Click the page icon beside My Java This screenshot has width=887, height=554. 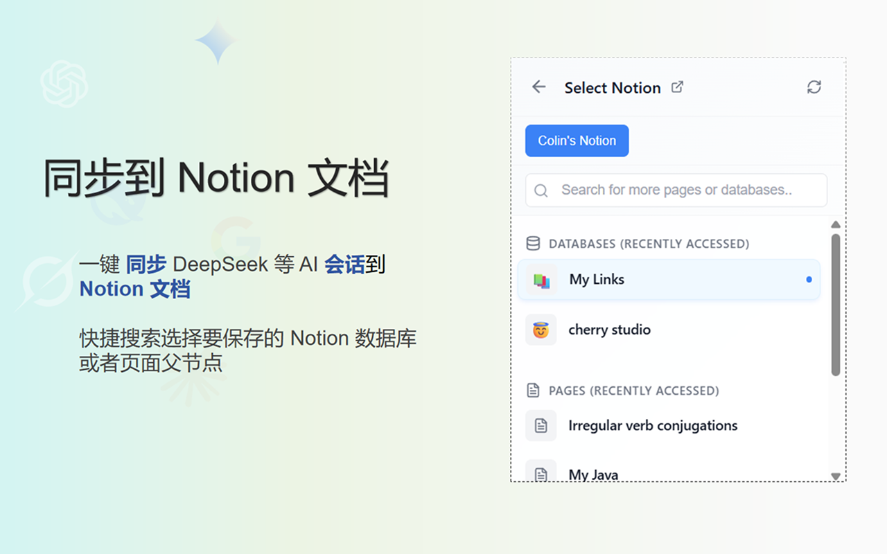click(541, 473)
